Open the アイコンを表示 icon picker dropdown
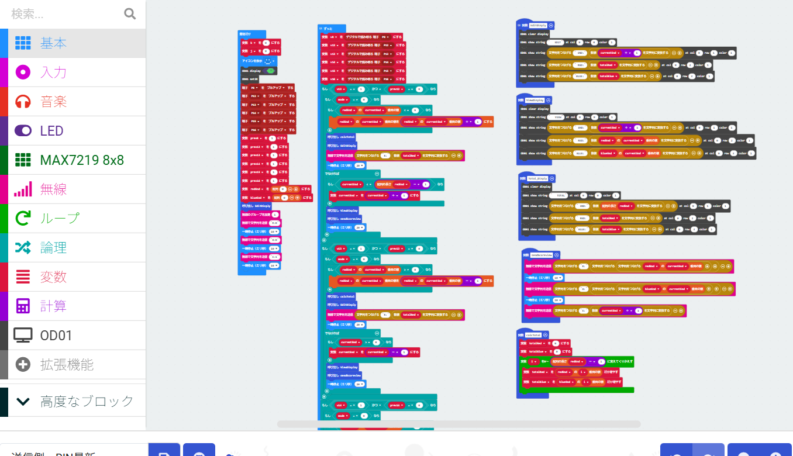793x456 pixels. pyautogui.click(x=269, y=60)
